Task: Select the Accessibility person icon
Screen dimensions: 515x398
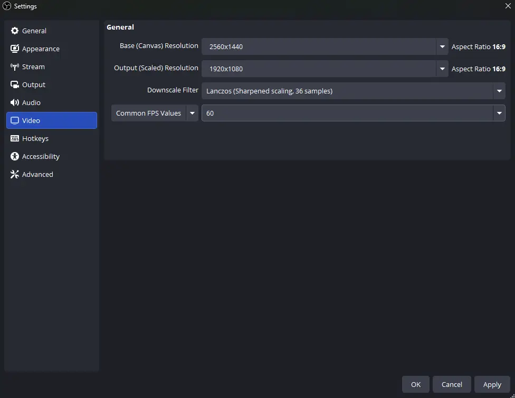Action: pos(15,157)
